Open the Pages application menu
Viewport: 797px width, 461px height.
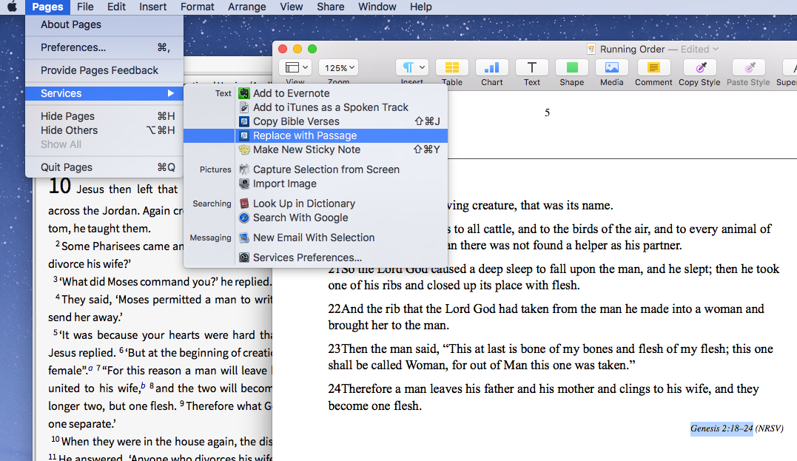point(47,7)
